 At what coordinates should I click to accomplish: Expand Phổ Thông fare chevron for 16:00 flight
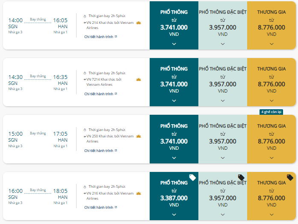(174, 215)
